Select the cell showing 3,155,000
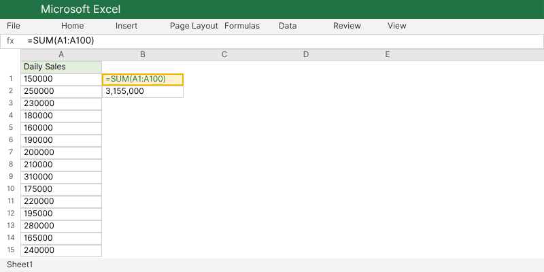Viewport: 544px width, 272px height. pos(143,92)
